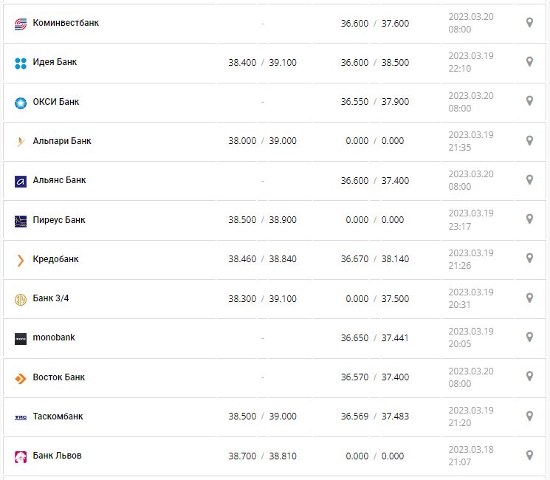550x480 pixels.
Task: Open the Пиреус Банк name link
Action: point(59,219)
